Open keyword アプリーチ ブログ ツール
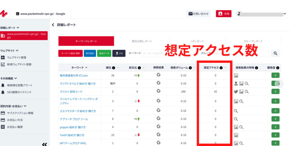Screen dimensions: 292x146 click(x=74, y=119)
